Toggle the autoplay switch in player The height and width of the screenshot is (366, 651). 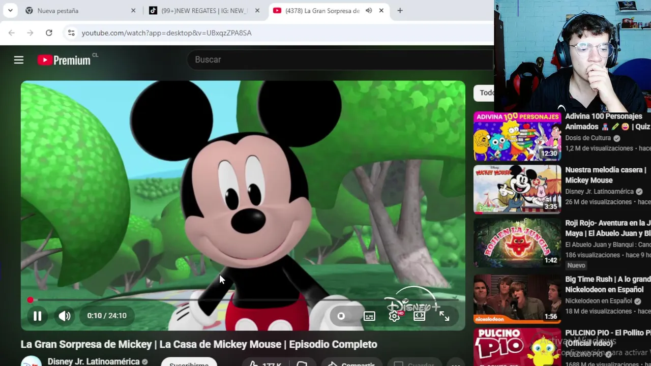341,316
